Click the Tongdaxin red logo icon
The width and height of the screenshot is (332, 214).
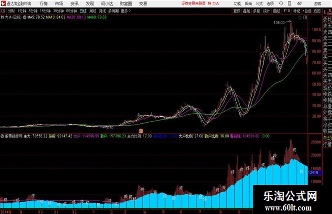(3, 4)
